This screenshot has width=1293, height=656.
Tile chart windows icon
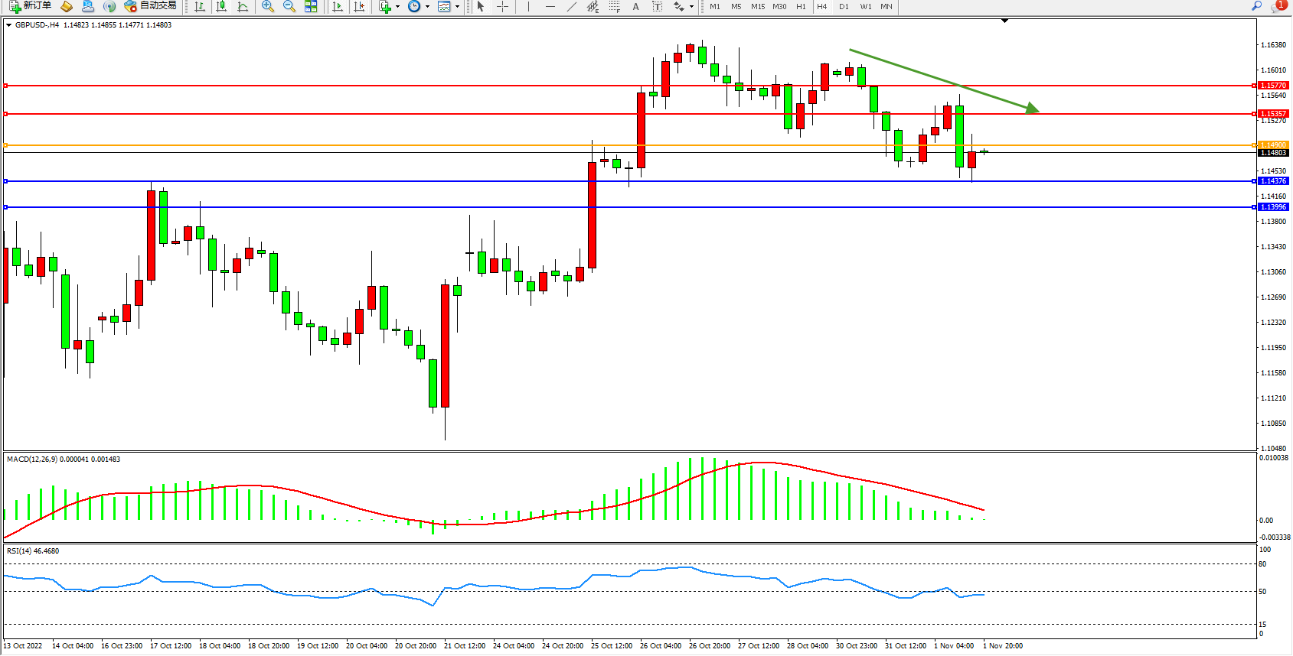point(311,6)
